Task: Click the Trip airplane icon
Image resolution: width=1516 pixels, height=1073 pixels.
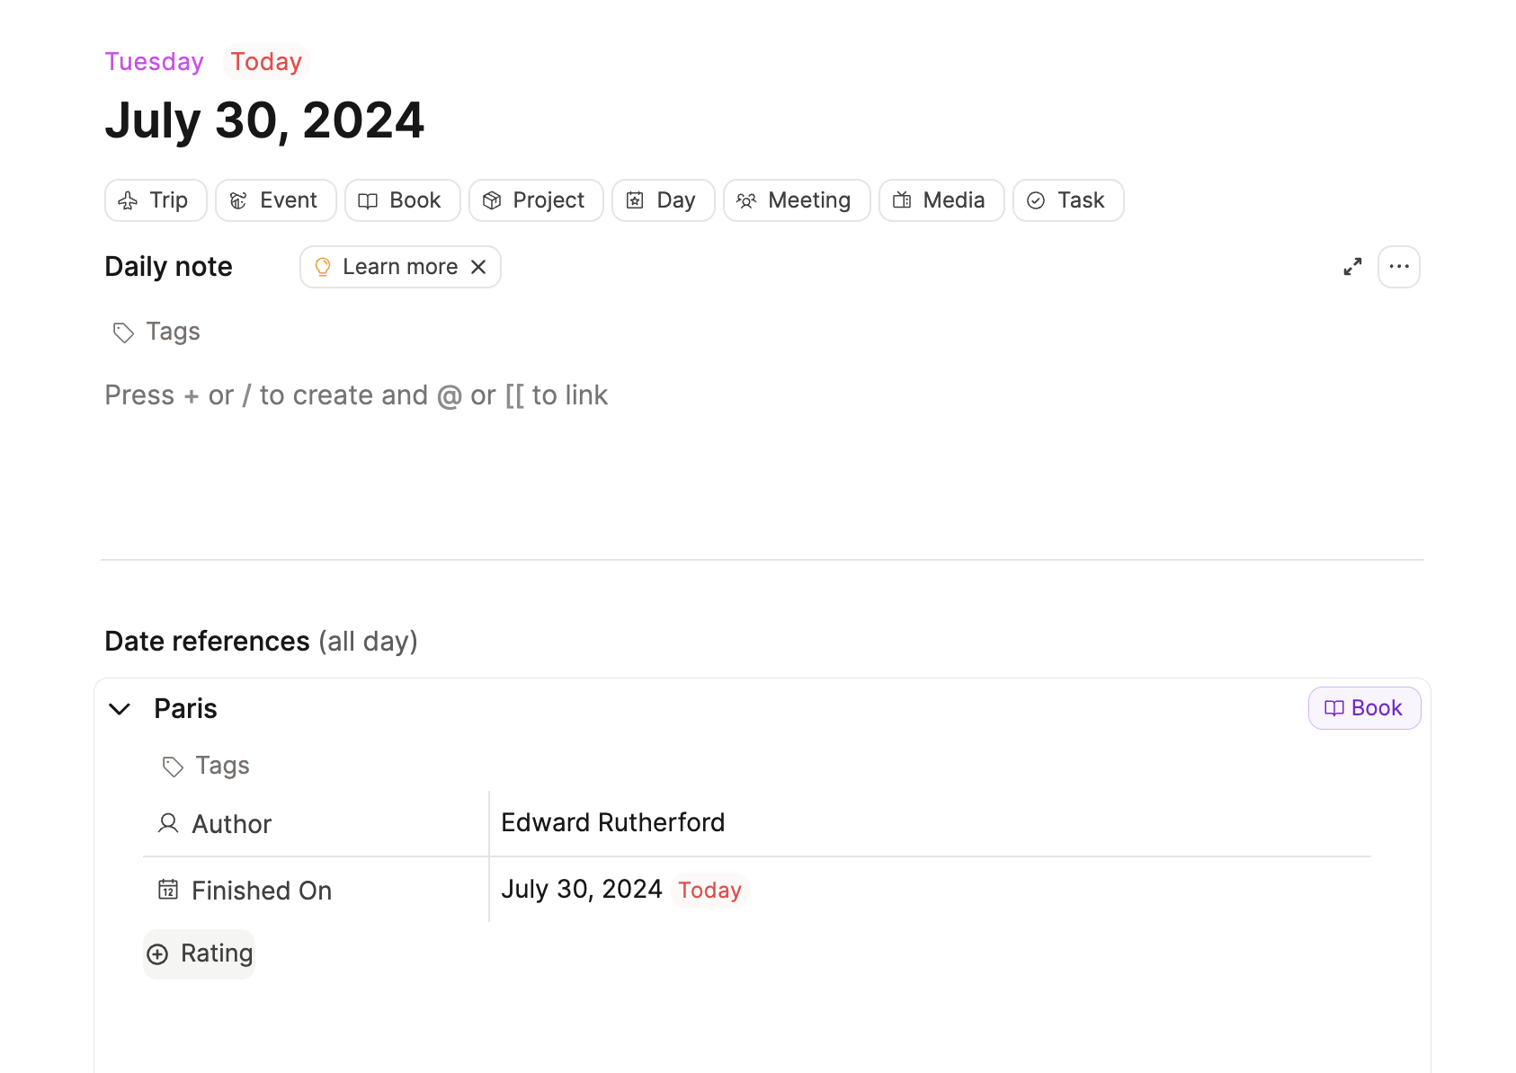Action: (129, 200)
